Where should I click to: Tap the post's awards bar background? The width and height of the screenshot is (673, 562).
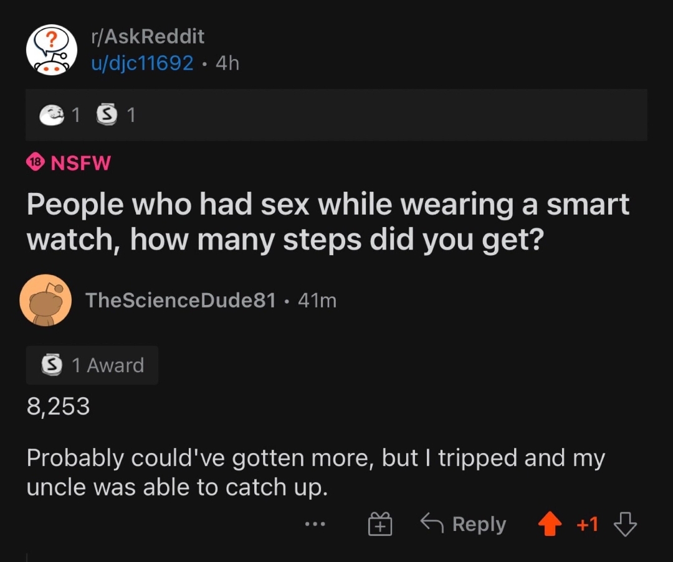coord(386,115)
